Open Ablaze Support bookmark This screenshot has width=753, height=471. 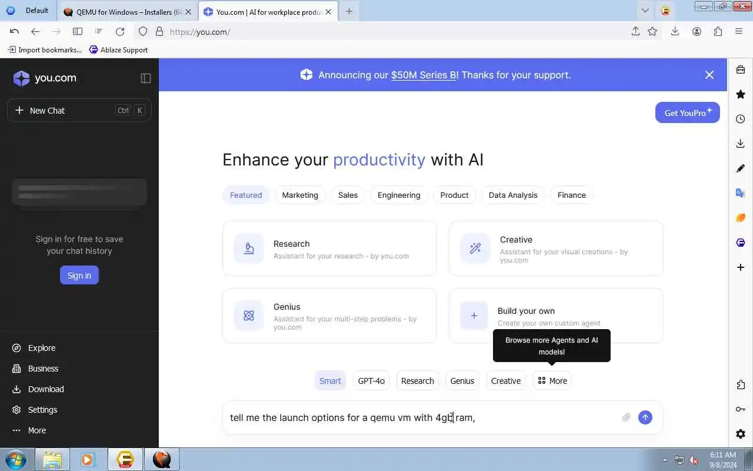click(118, 50)
